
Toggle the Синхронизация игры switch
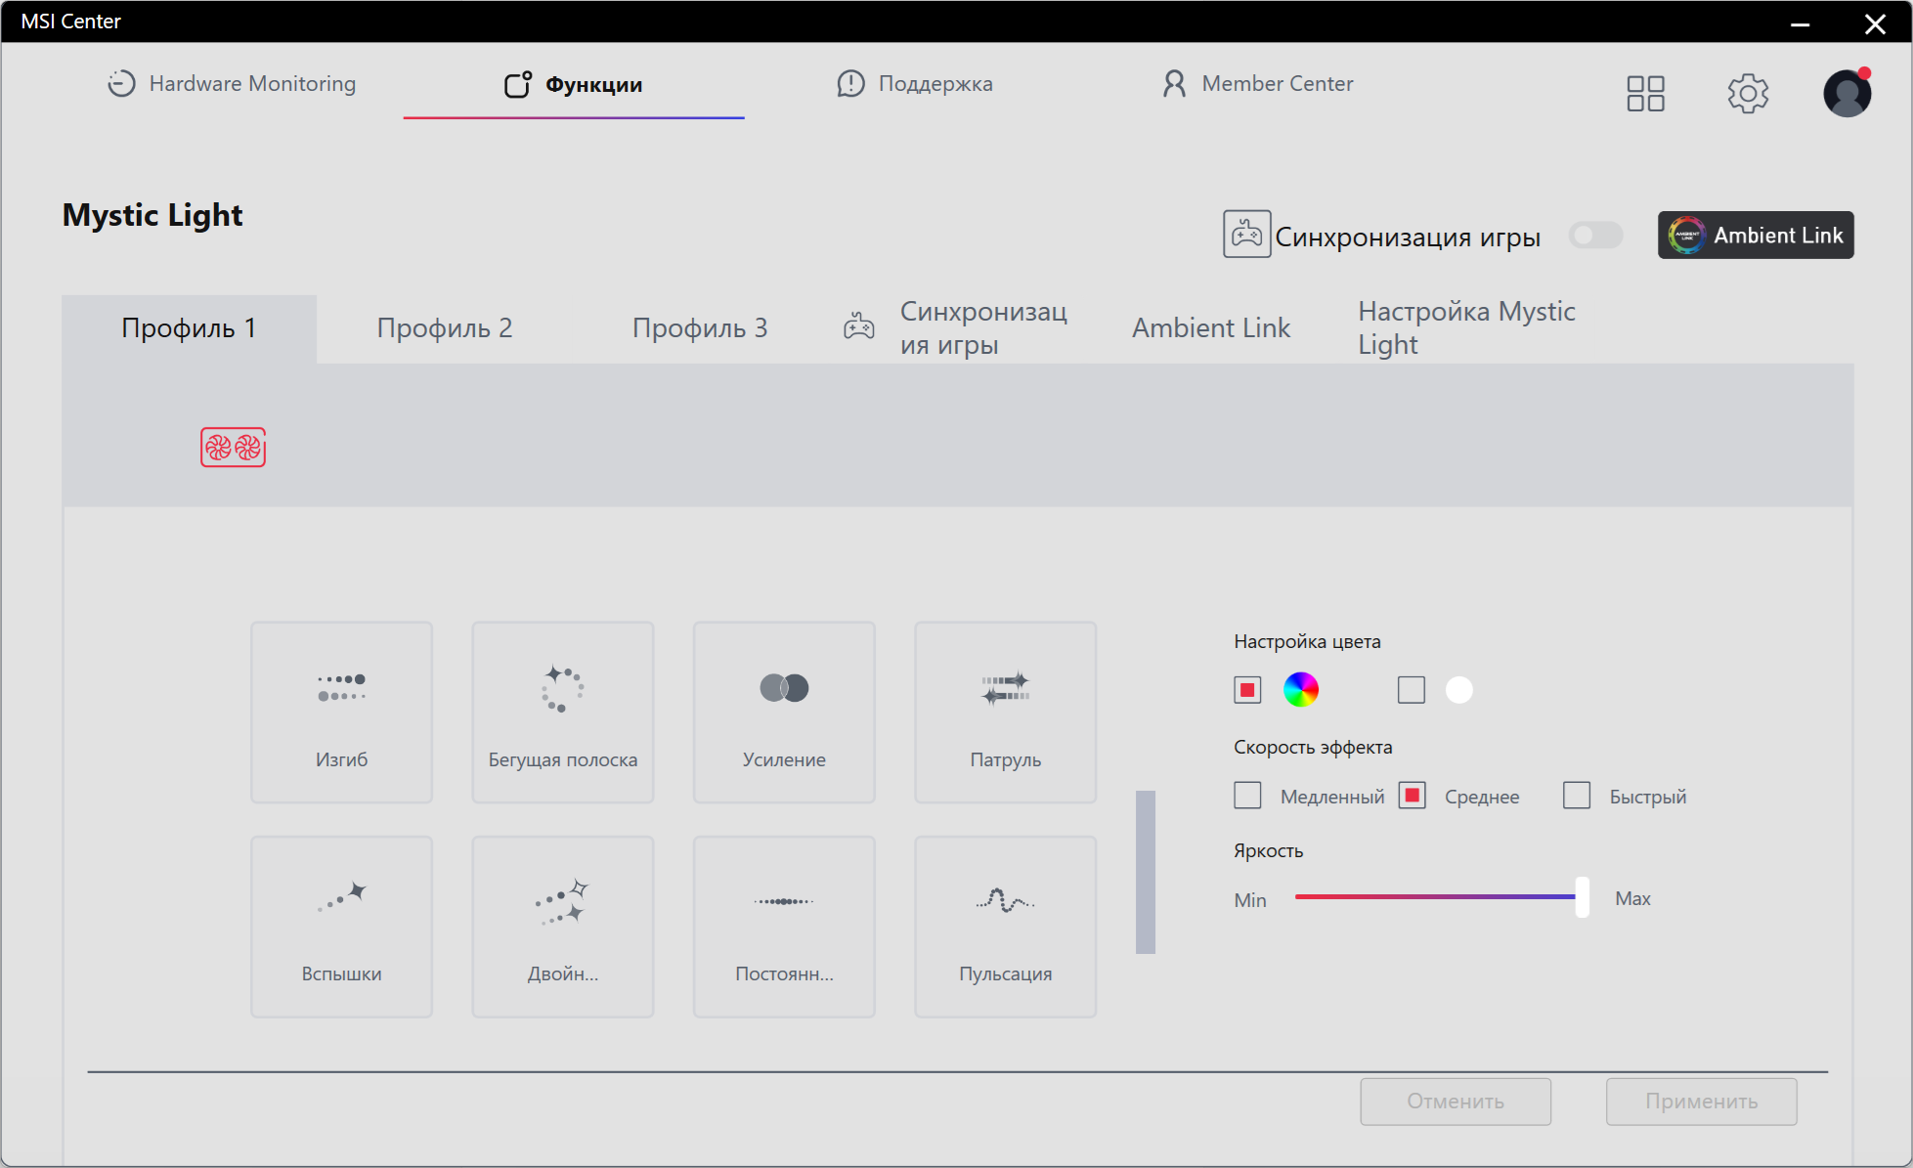click(1594, 236)
